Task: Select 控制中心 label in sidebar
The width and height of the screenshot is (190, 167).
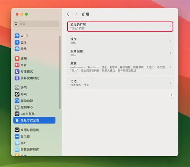Action: pos(27,107)
